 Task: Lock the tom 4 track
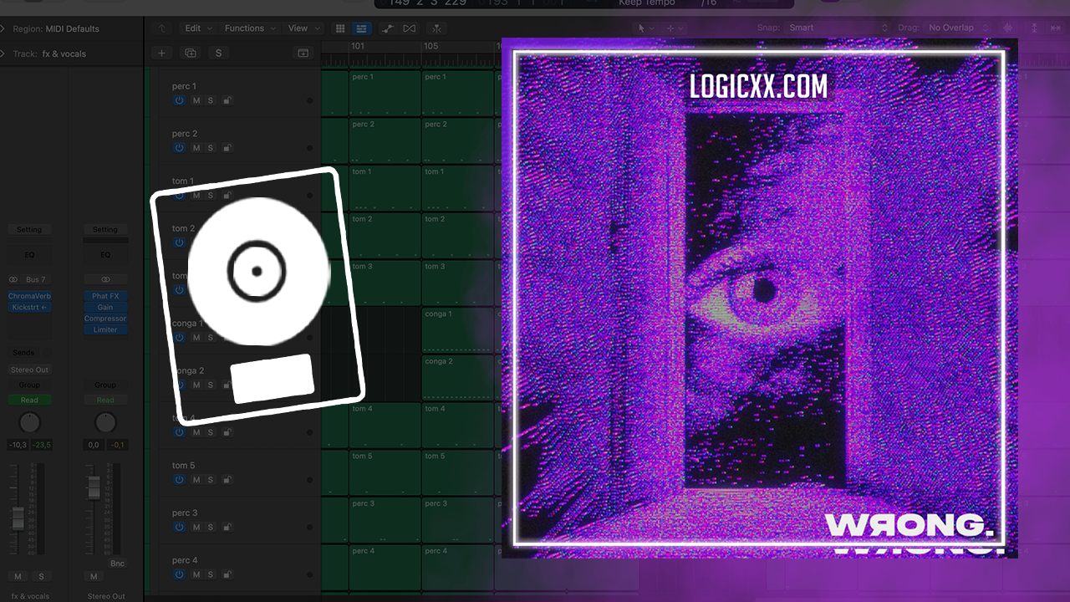click(227, 432)
